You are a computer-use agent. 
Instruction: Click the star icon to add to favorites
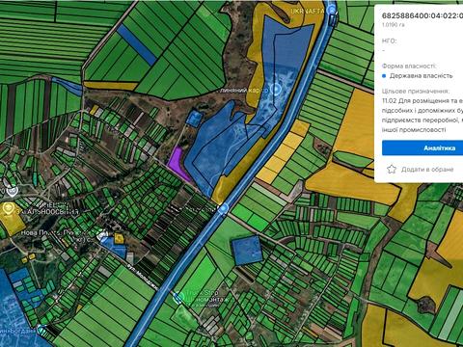tap(392, 169)
